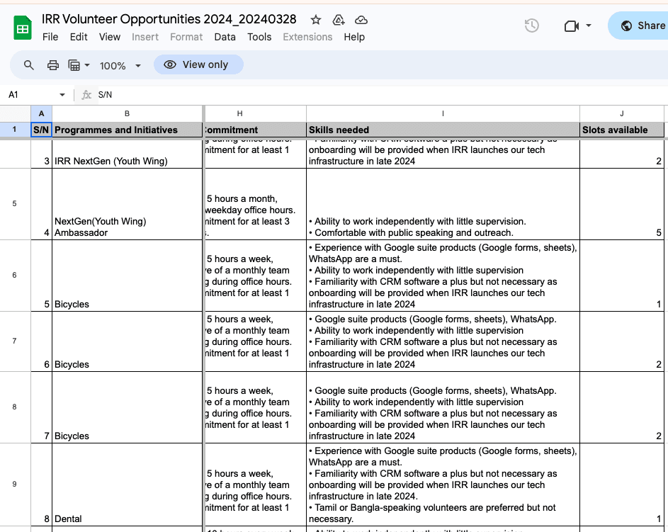This screenshot has width=668, height=532.
Task: Open the Extensions menu
Action: coord(307,37)
